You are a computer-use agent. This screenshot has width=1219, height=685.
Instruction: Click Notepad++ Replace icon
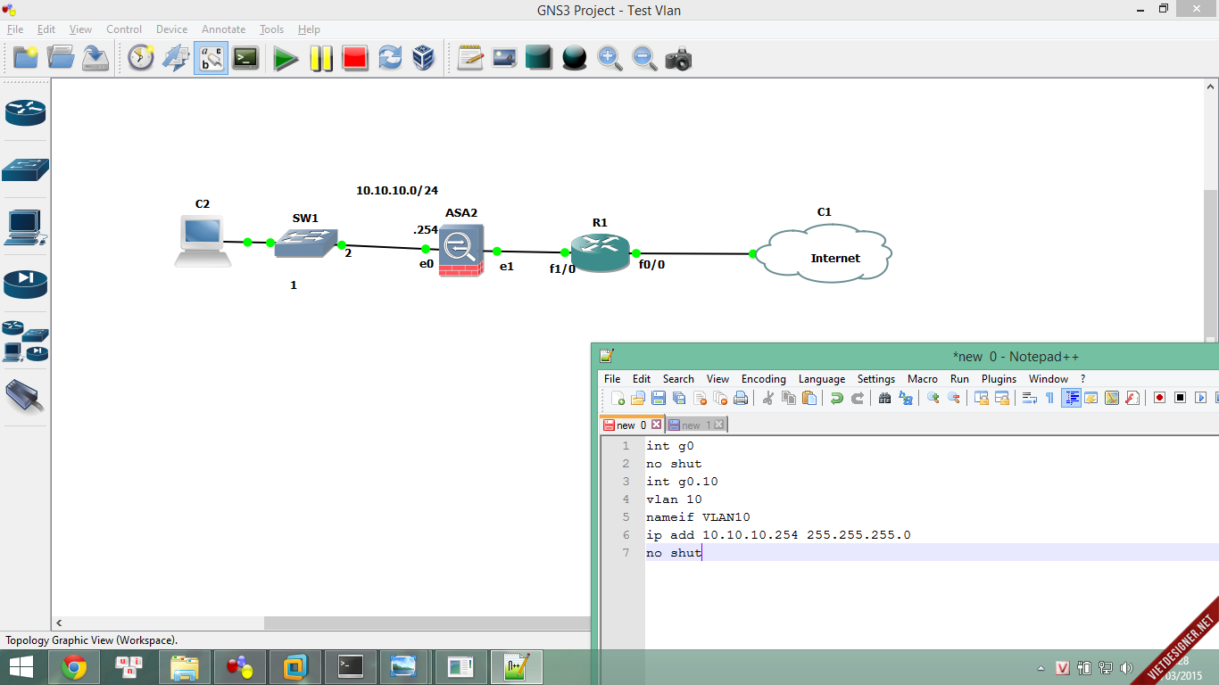tap(905, 398)
